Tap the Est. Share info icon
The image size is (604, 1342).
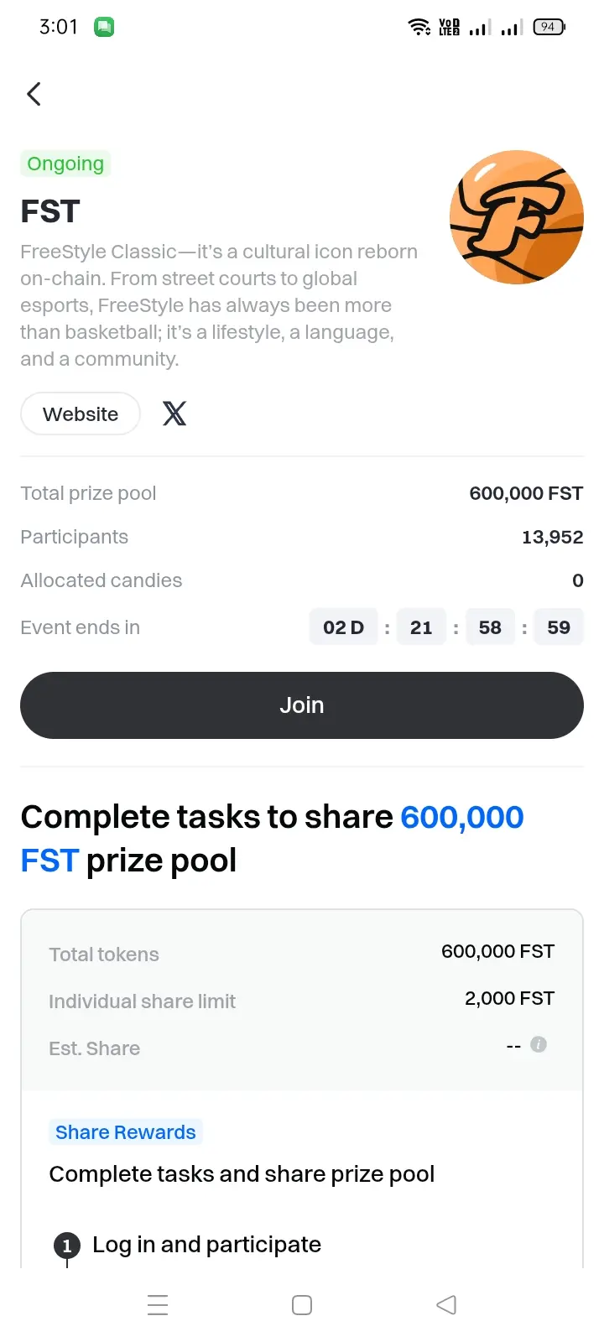539,1044
